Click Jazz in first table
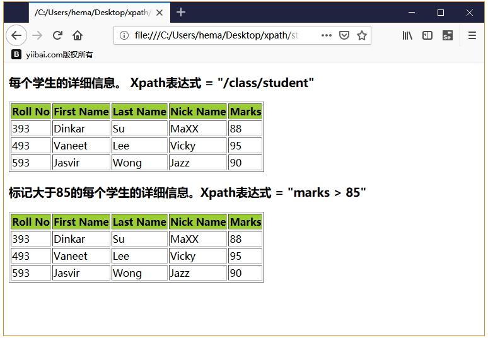488x338 pixels. (198, 163)
